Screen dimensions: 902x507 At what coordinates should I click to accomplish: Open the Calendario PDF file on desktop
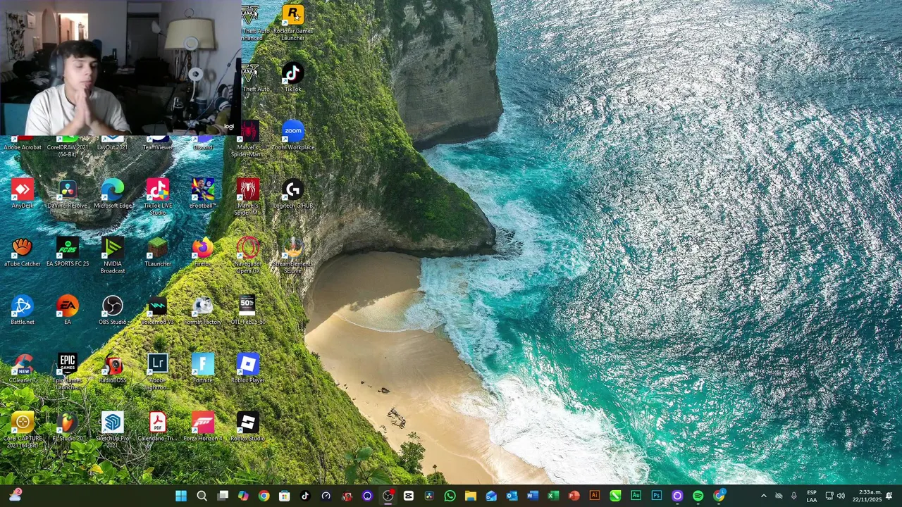[157, 427]
